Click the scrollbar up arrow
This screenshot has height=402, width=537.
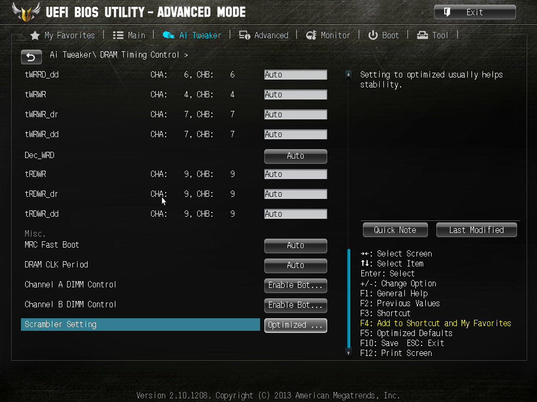(348, 74)
